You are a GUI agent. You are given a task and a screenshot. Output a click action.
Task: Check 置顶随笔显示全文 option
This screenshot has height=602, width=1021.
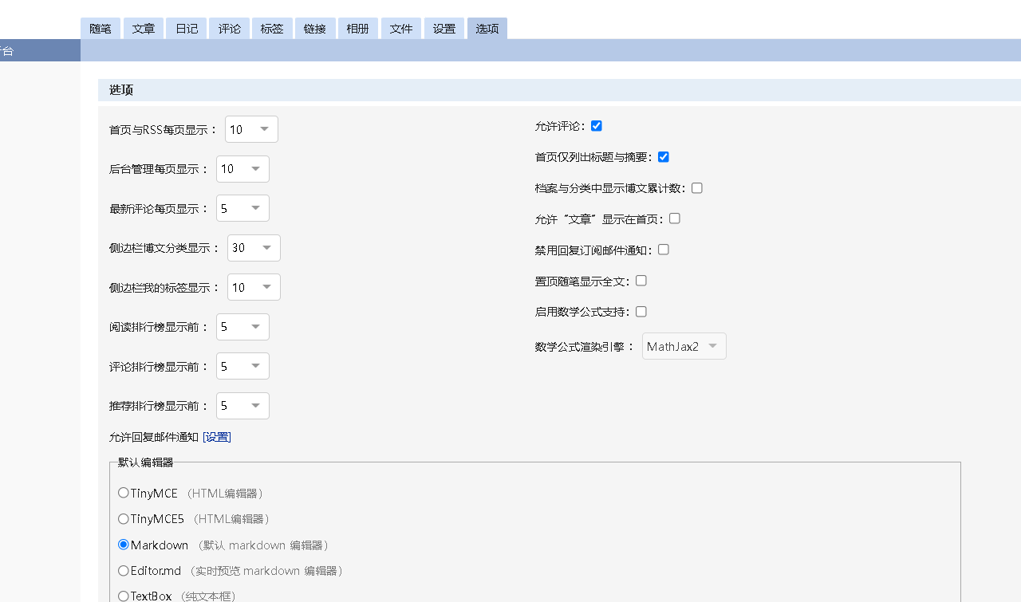pos(641,281)
